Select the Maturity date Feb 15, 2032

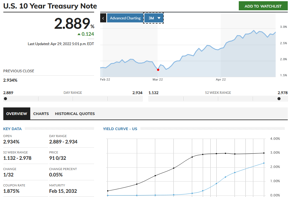tap(63, 191)
